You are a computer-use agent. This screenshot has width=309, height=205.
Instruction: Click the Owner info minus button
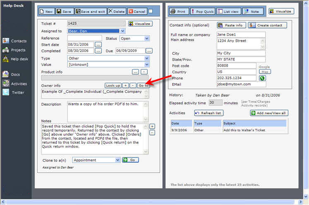tap(133, 85)
